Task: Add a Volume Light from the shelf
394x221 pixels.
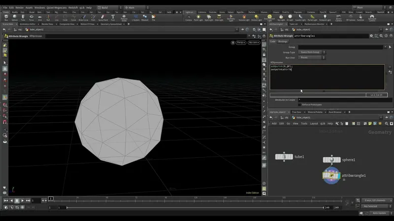Action: [244, 18]
